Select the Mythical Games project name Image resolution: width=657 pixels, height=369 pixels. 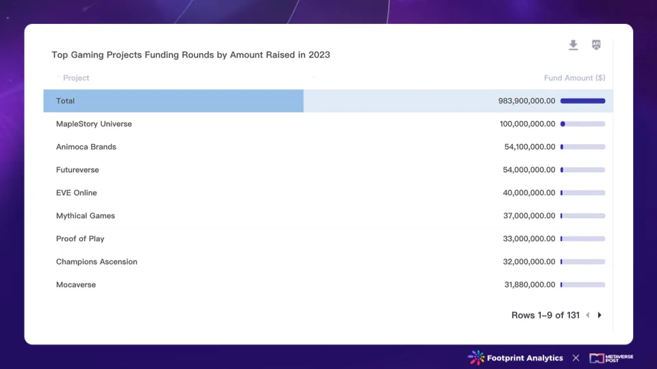[86, 216]
